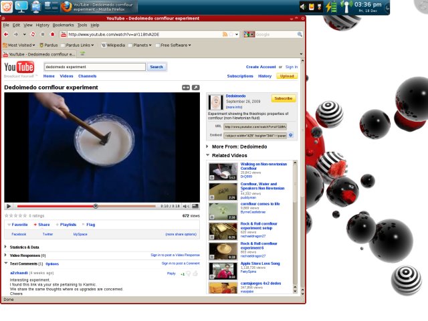Click the YouTube logo

click(19, 67)
